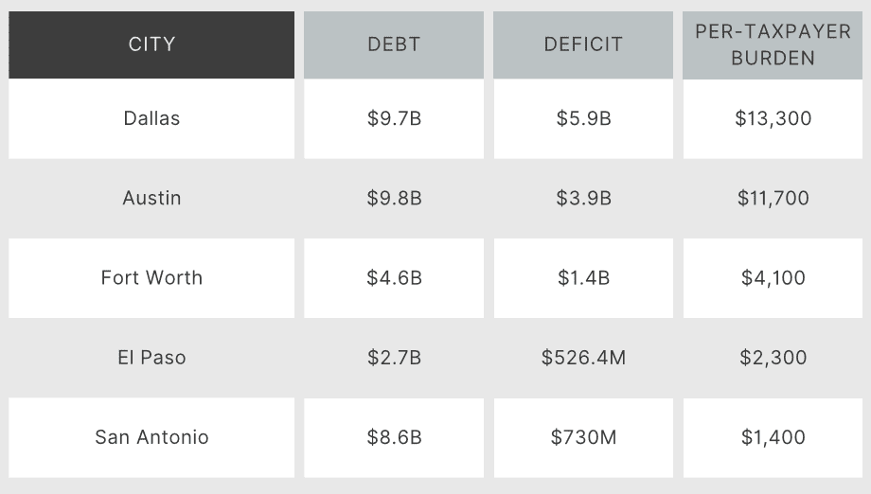
Task: Click Dallas deficit value $5.9B
Action: click(x=583, y=118)
